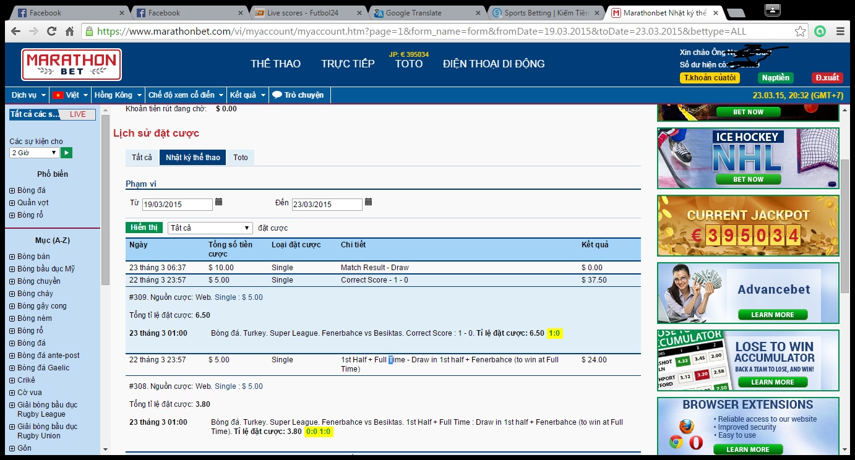
Task: Click the page vertical scrollbar thumb
Action: [845, 226]
